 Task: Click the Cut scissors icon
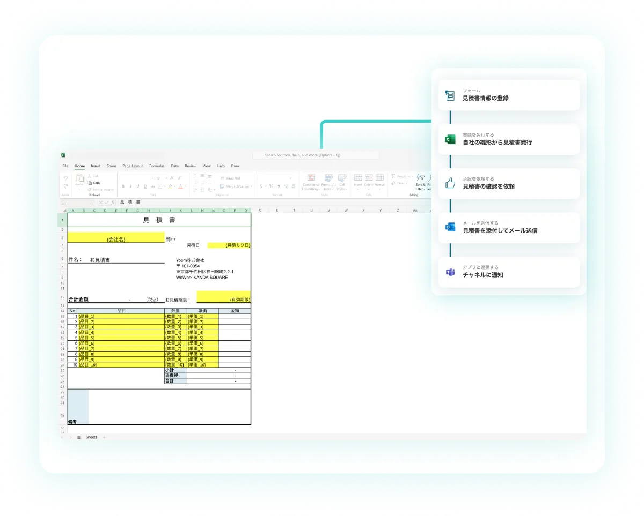pos(89,176)
